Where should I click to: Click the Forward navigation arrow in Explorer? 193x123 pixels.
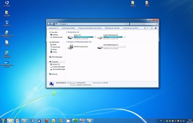[x=52, y=24]
